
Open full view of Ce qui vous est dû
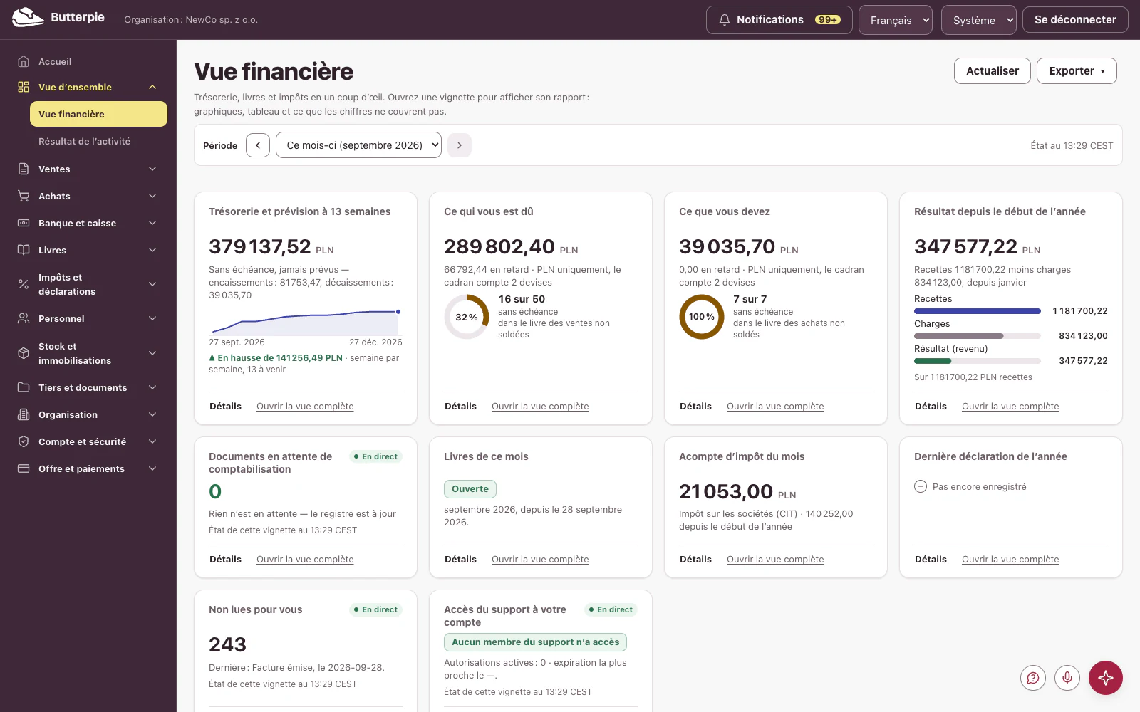click(x=540, y=406)
